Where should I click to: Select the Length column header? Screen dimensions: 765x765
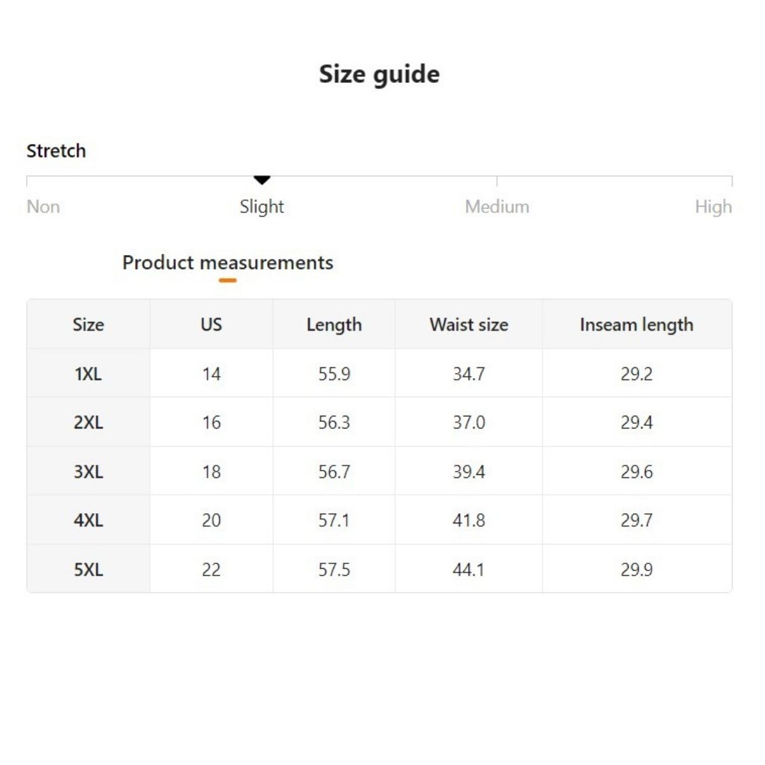pos(334,324)
